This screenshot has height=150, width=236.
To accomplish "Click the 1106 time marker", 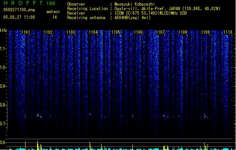I will pos(138,32).
